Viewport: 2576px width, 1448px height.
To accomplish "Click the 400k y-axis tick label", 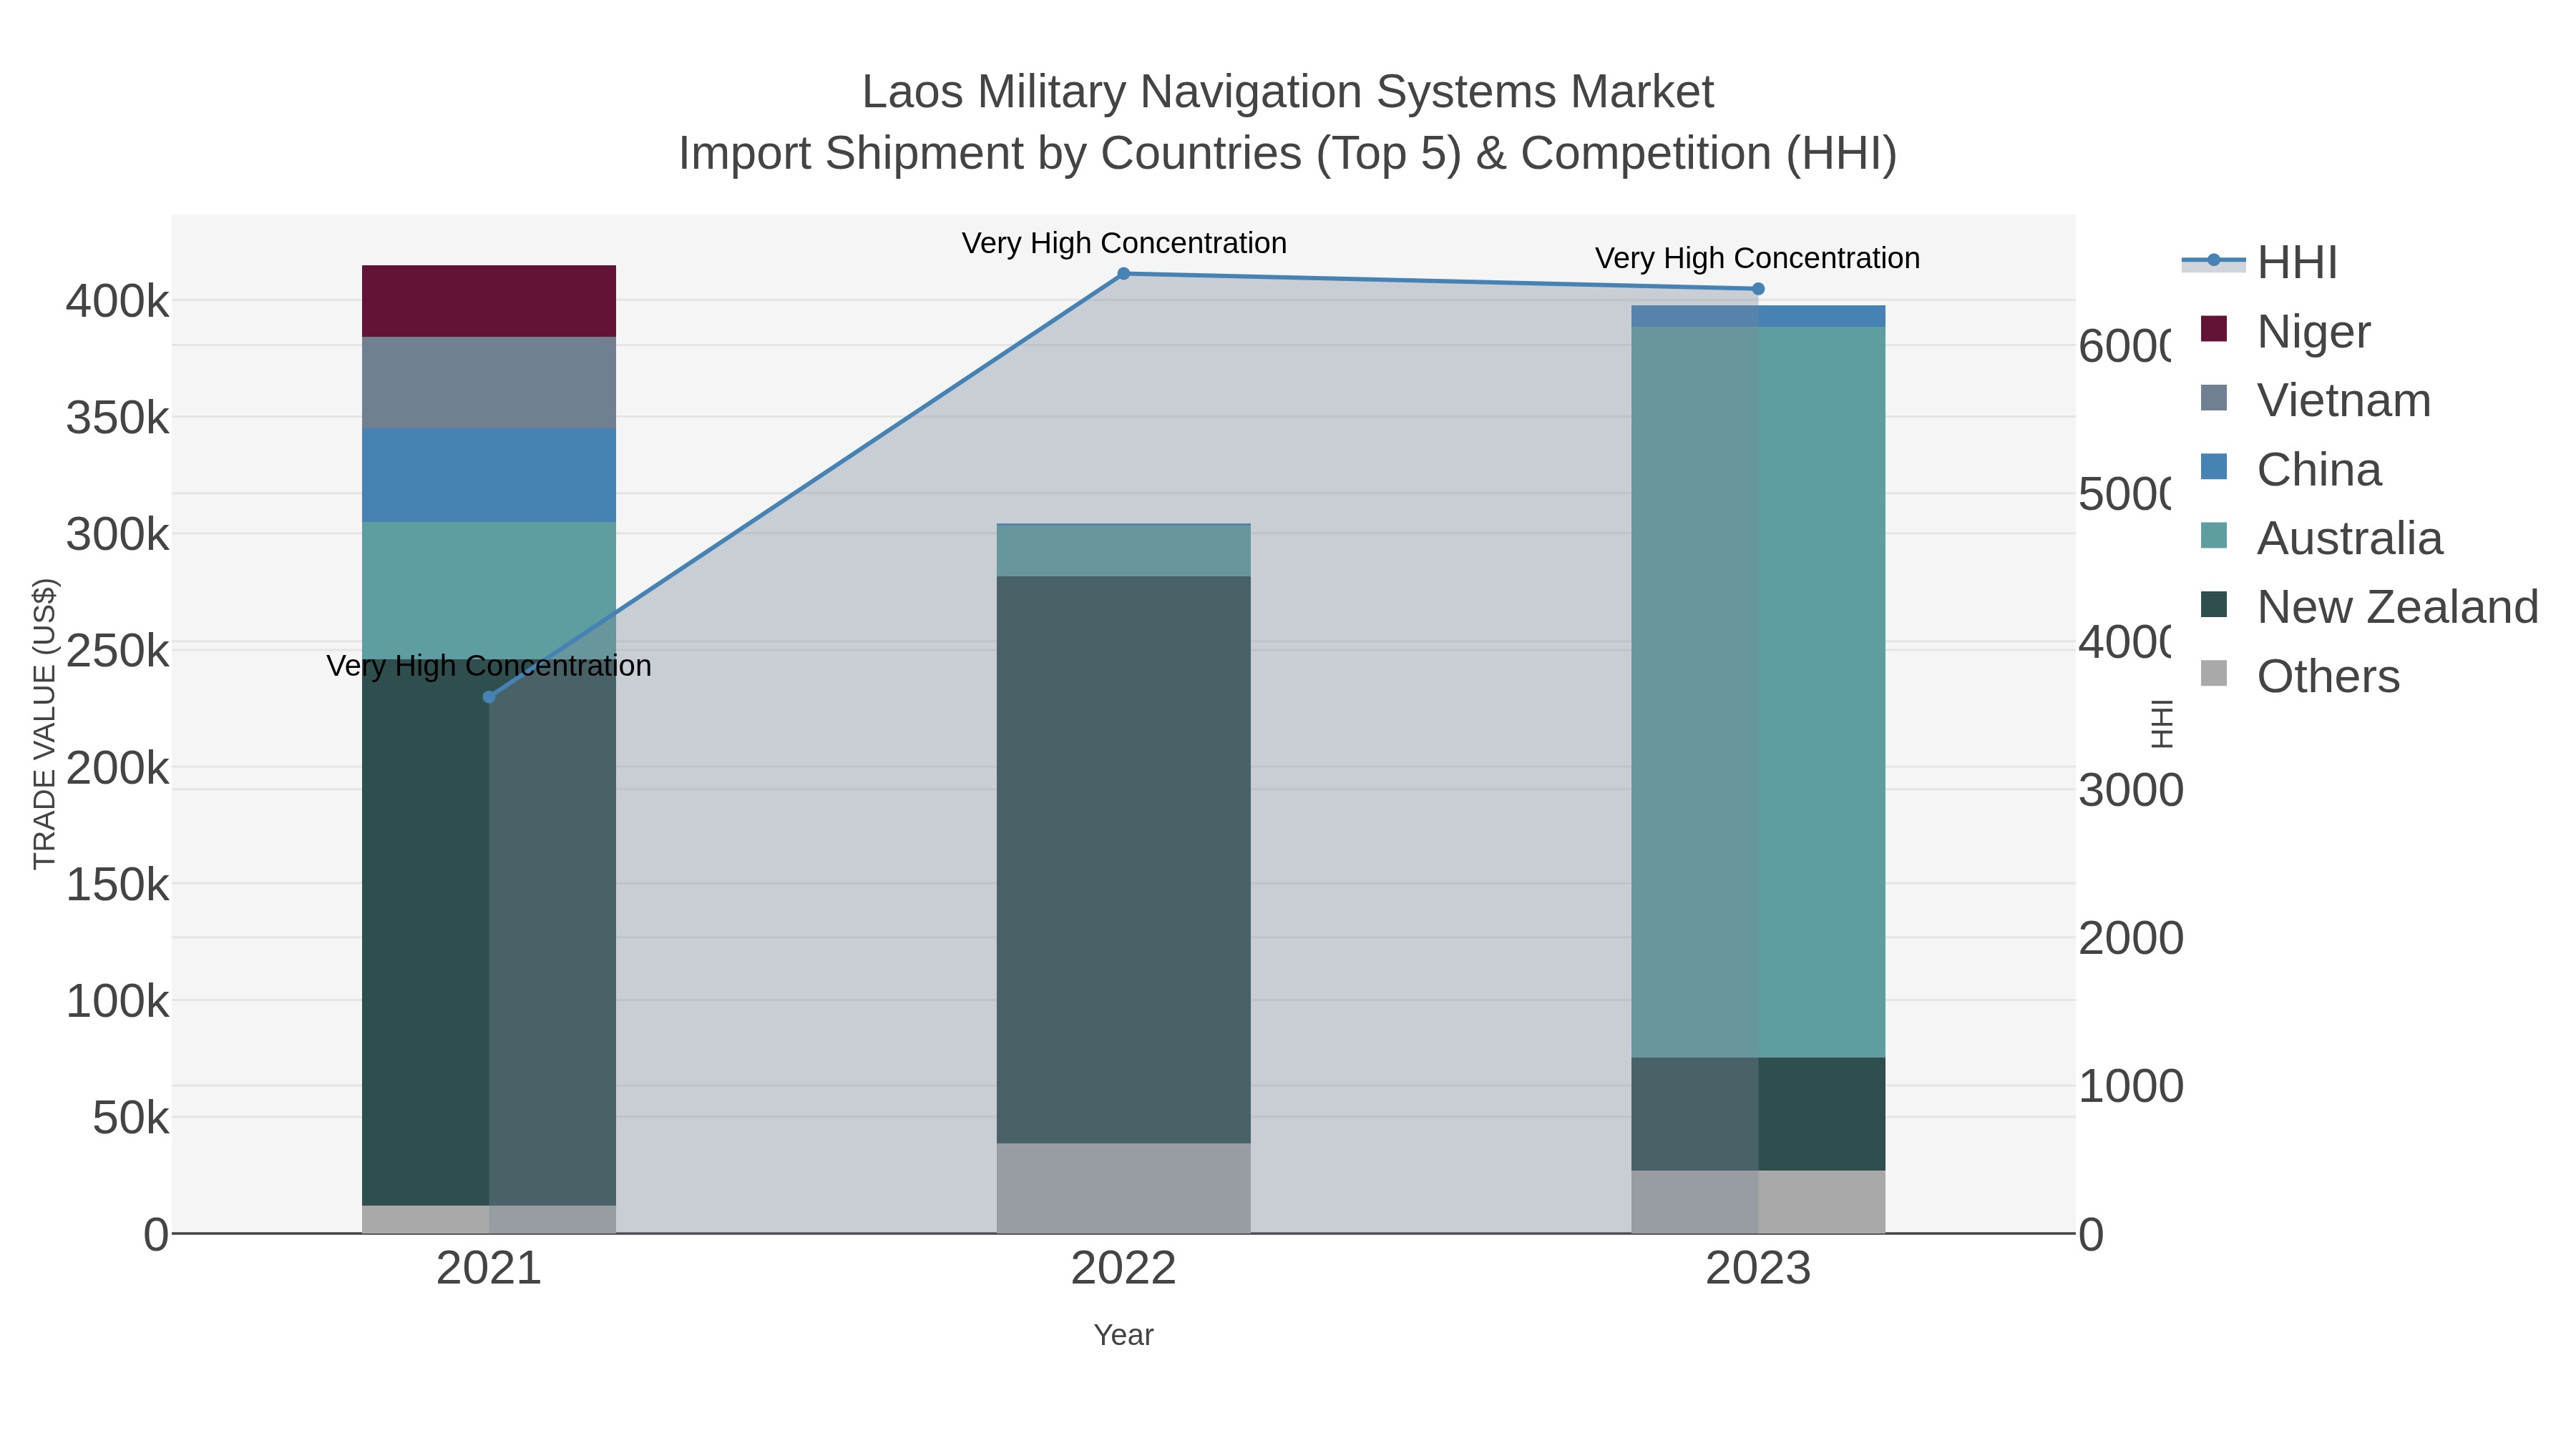I will [x=118, y=301].
